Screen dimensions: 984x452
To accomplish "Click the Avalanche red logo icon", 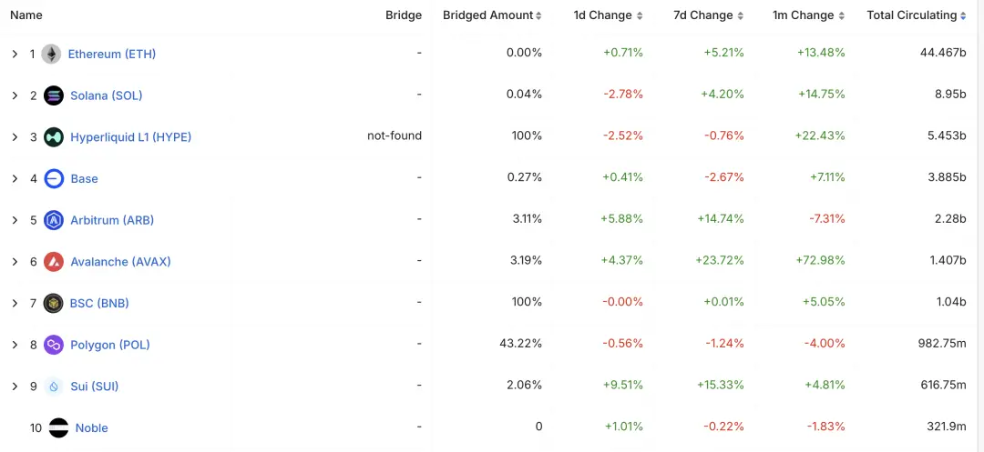I will coord(54,261).
